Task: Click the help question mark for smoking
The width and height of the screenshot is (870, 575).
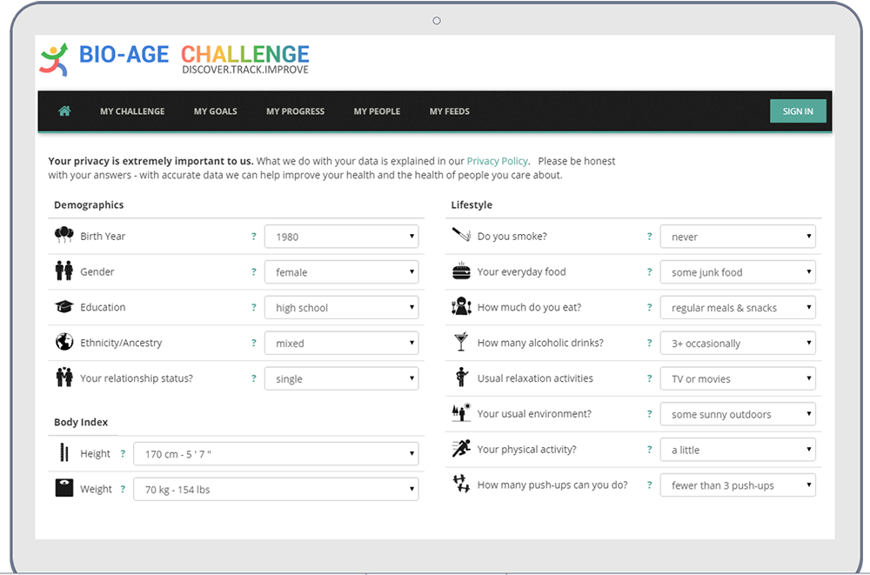Action: pos(649,237)
